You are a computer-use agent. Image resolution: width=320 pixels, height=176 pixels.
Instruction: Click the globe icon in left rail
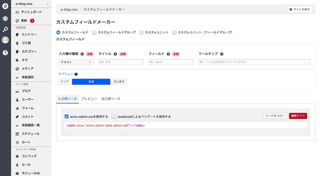(5, 18)
